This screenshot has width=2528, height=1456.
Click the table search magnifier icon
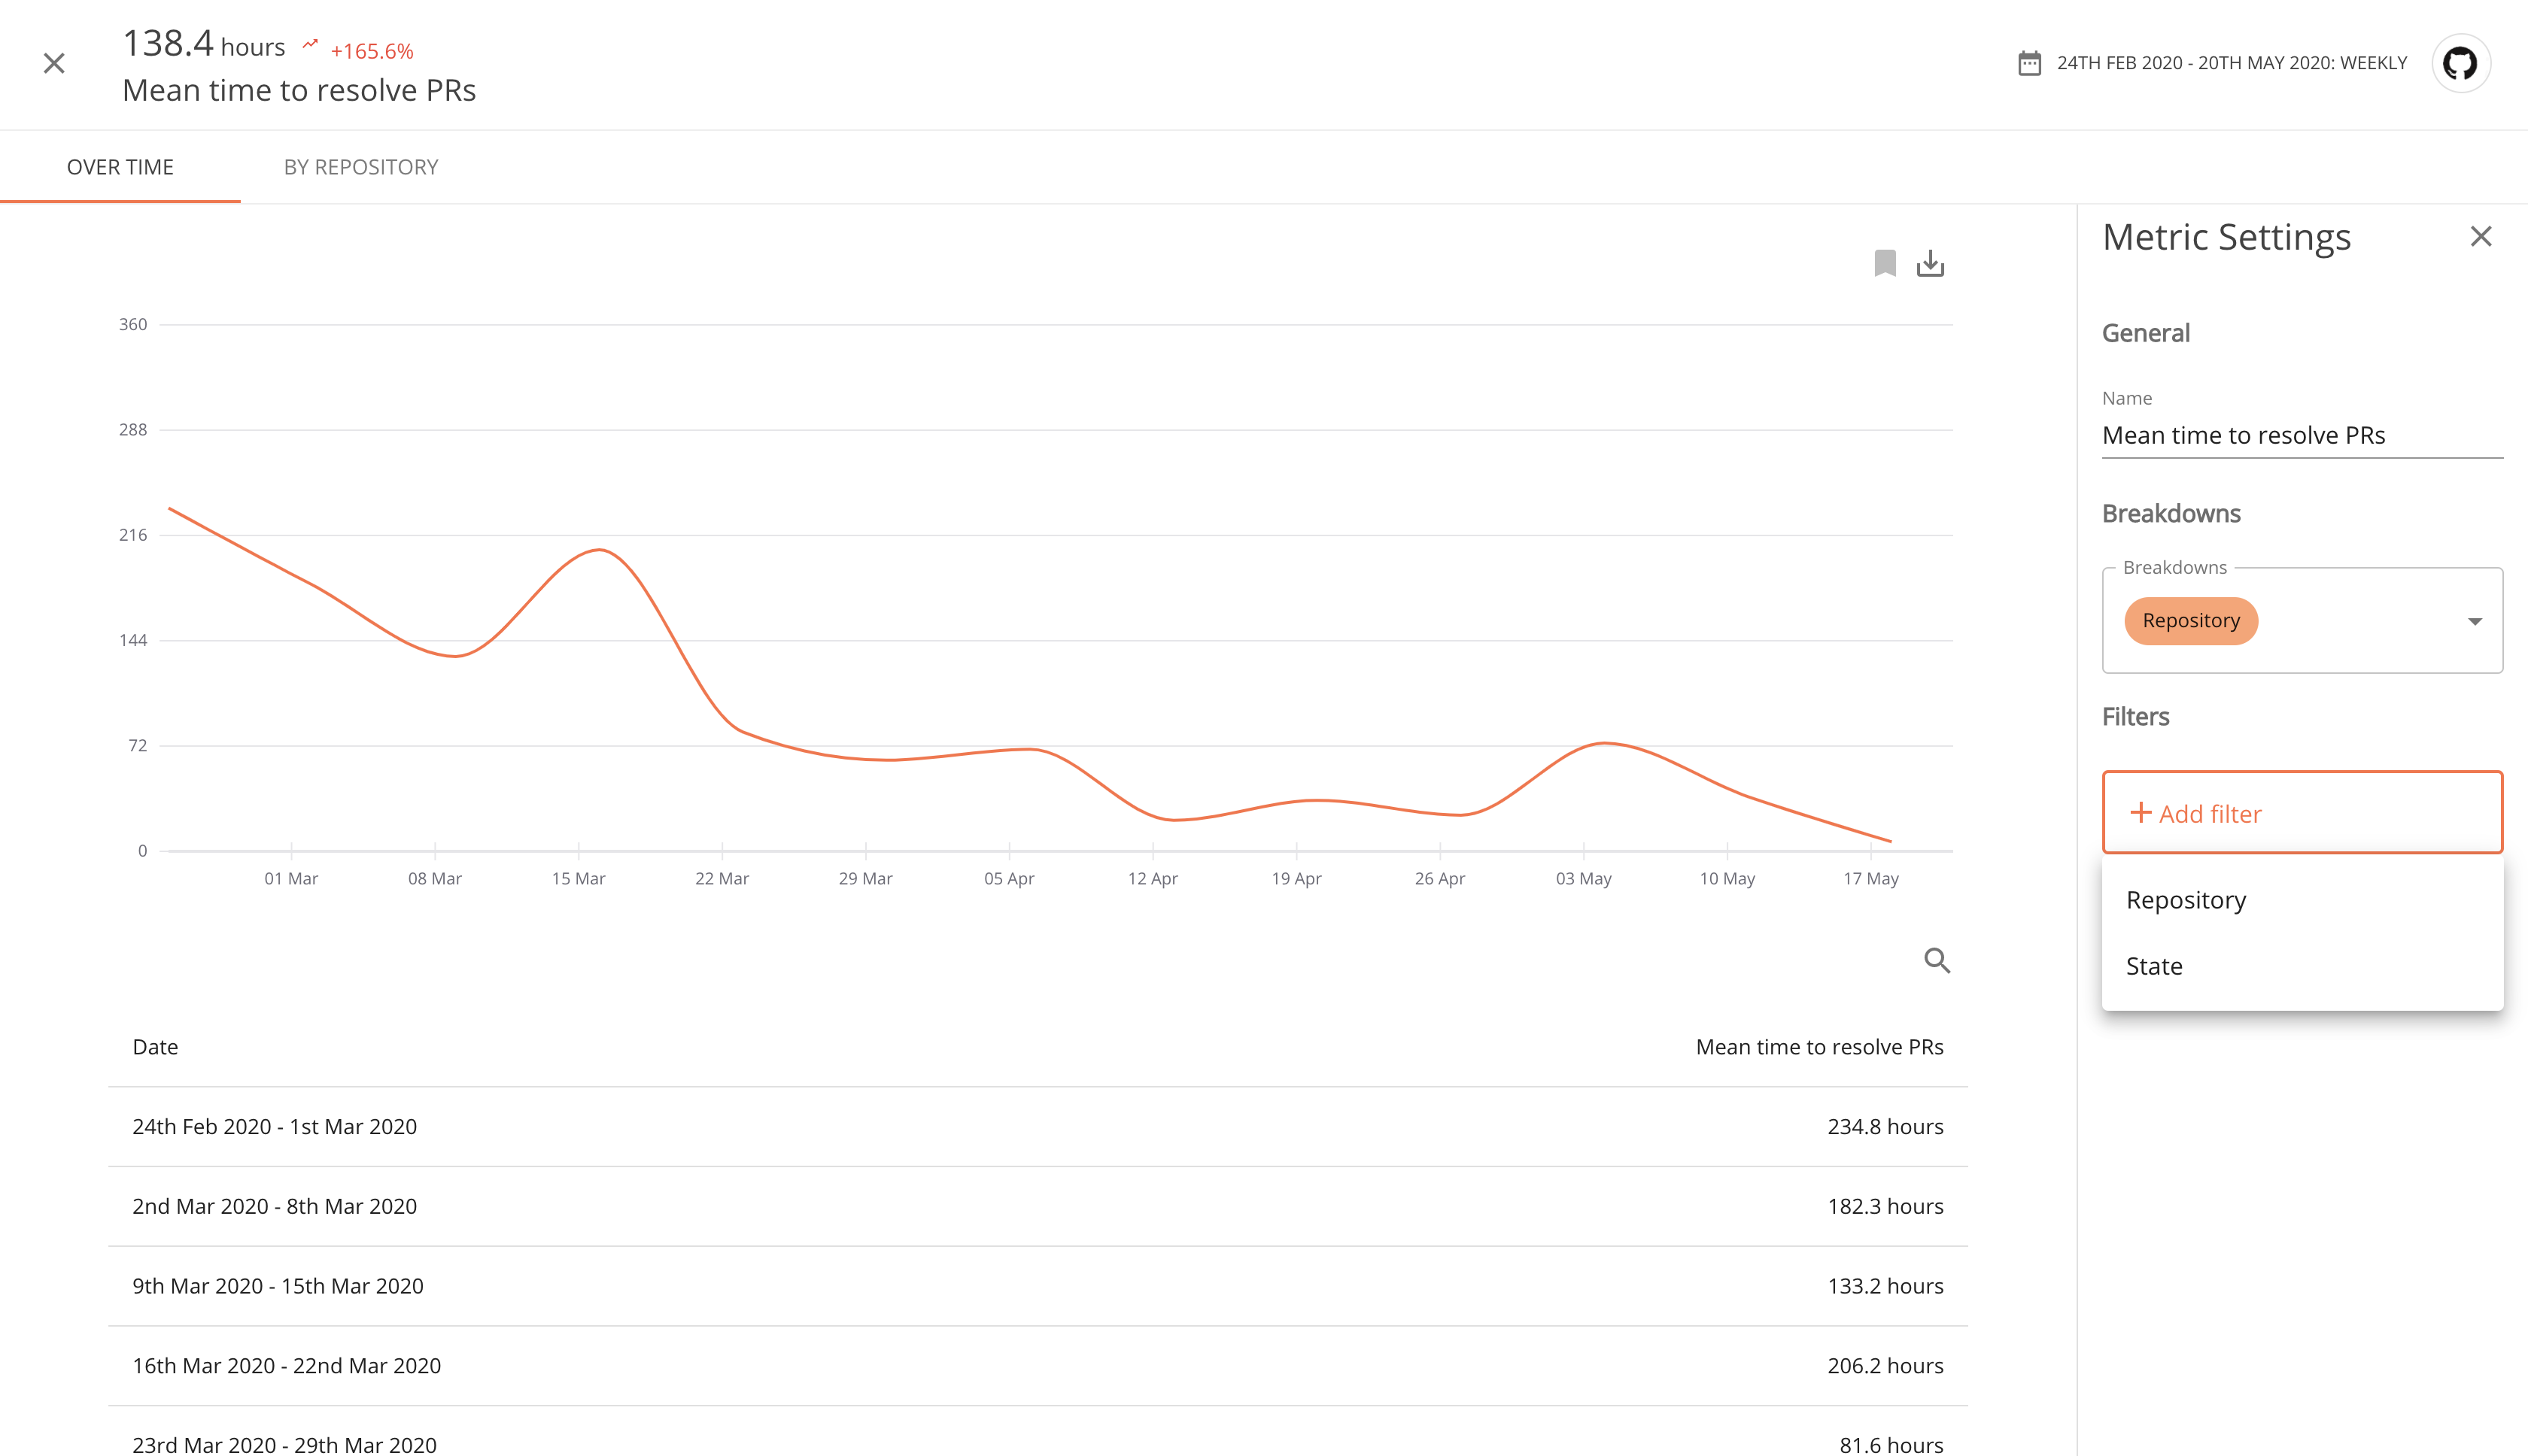pyautogui.click(x=1937, y=961)
